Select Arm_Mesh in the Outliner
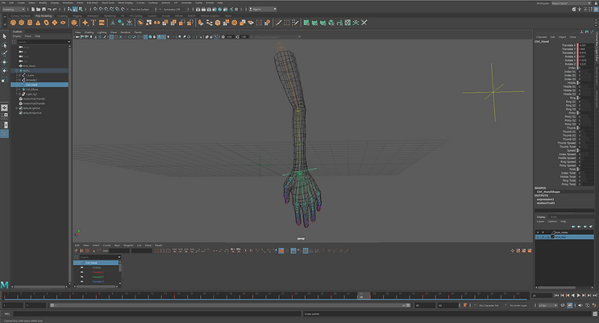The width and height of the screenshot is (599, 323). pyautogui.click(x=29, y=66)
